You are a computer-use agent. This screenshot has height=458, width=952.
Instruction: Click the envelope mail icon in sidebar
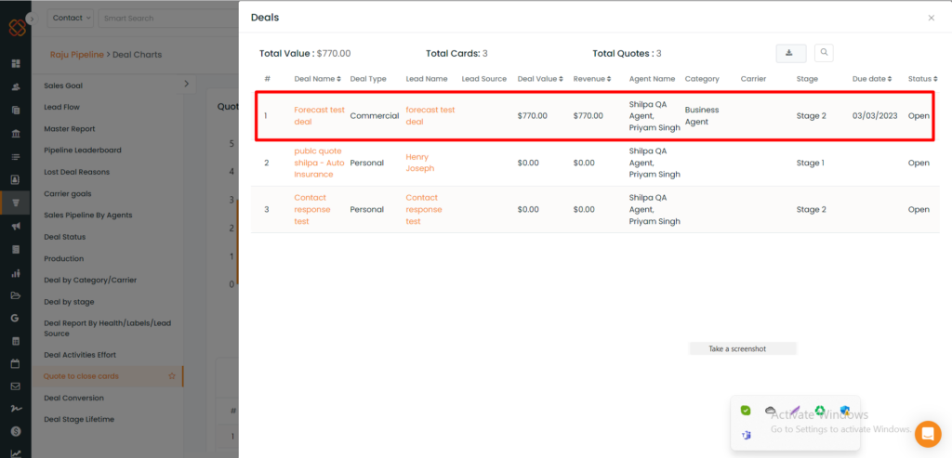point(16,386)
